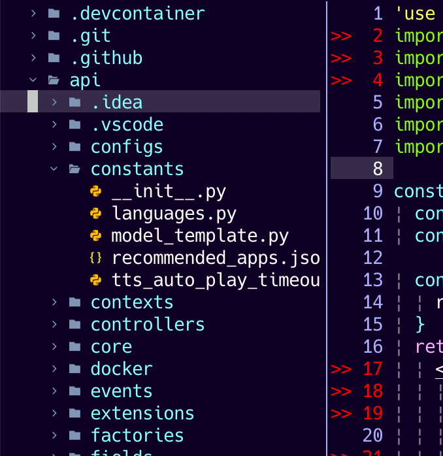Click line number 8 in the gutter
The width and height of the screenshot is (443, 456).
click(377, 169)
